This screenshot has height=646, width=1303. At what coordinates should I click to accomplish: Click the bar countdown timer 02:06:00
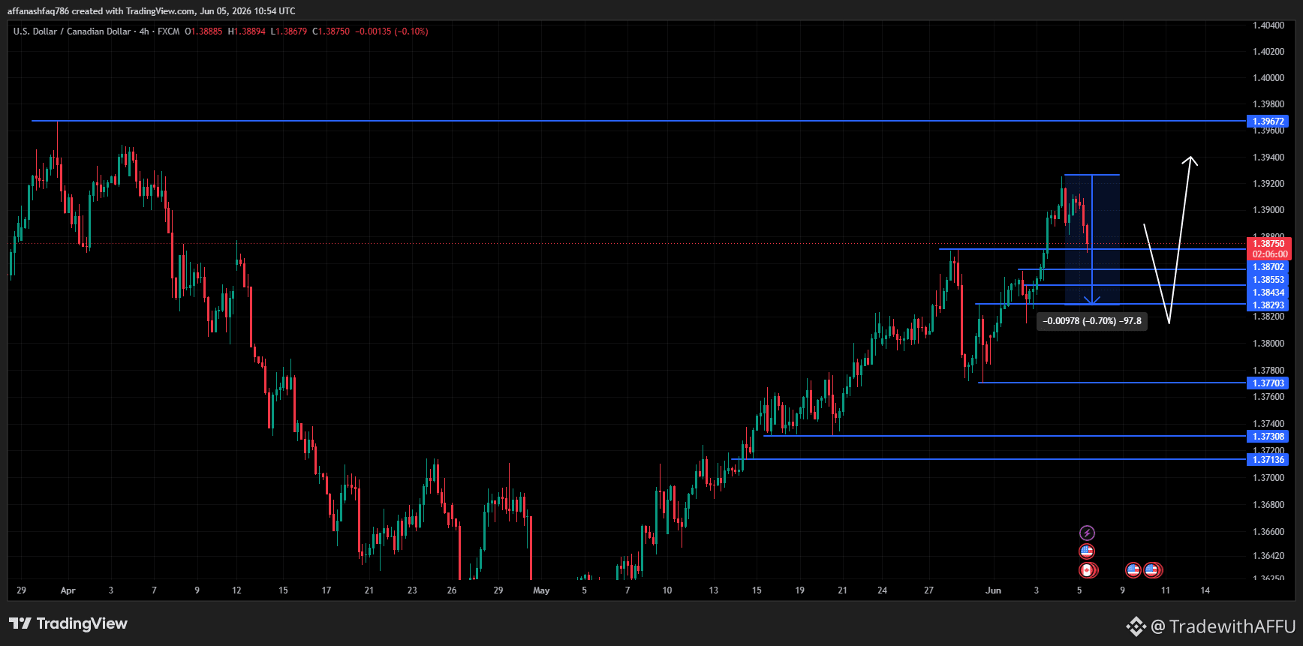point(1268,254)
